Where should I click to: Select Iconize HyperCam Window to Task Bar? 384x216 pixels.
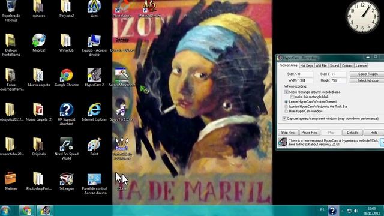tap(286, 107)
